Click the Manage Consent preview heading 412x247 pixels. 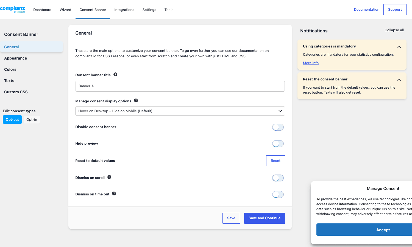pos(383,189)
